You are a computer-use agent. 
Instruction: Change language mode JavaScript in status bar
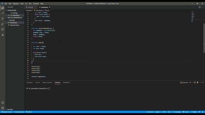pos(176,112)
